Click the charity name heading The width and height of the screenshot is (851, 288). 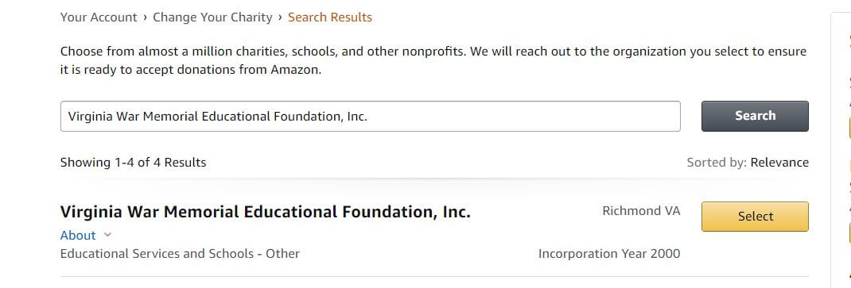click(x=266, y=212)
